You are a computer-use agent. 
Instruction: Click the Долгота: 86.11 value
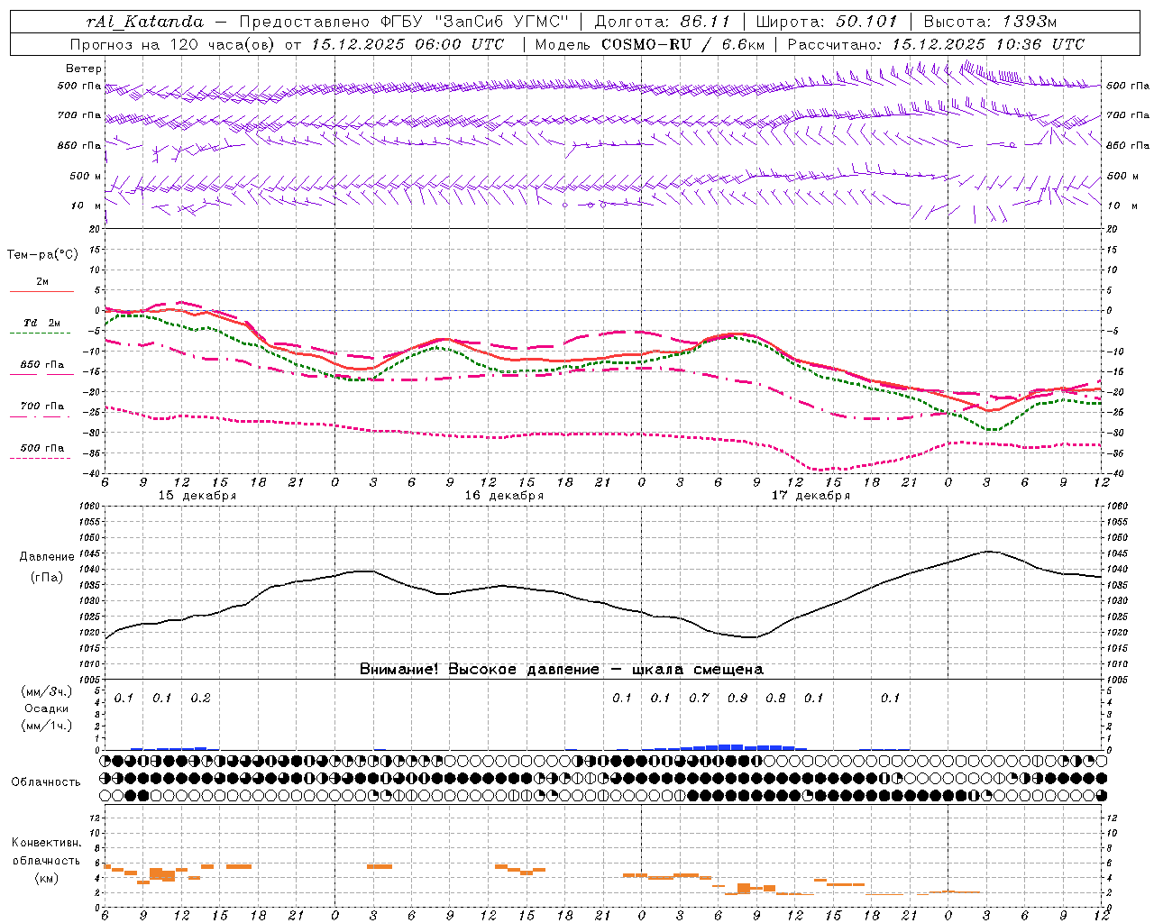point(663,22)
